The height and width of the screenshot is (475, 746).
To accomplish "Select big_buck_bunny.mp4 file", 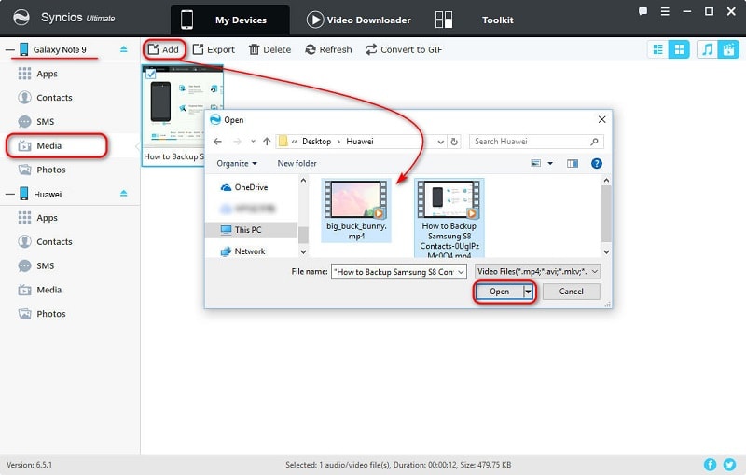I will tap(356, 210).
